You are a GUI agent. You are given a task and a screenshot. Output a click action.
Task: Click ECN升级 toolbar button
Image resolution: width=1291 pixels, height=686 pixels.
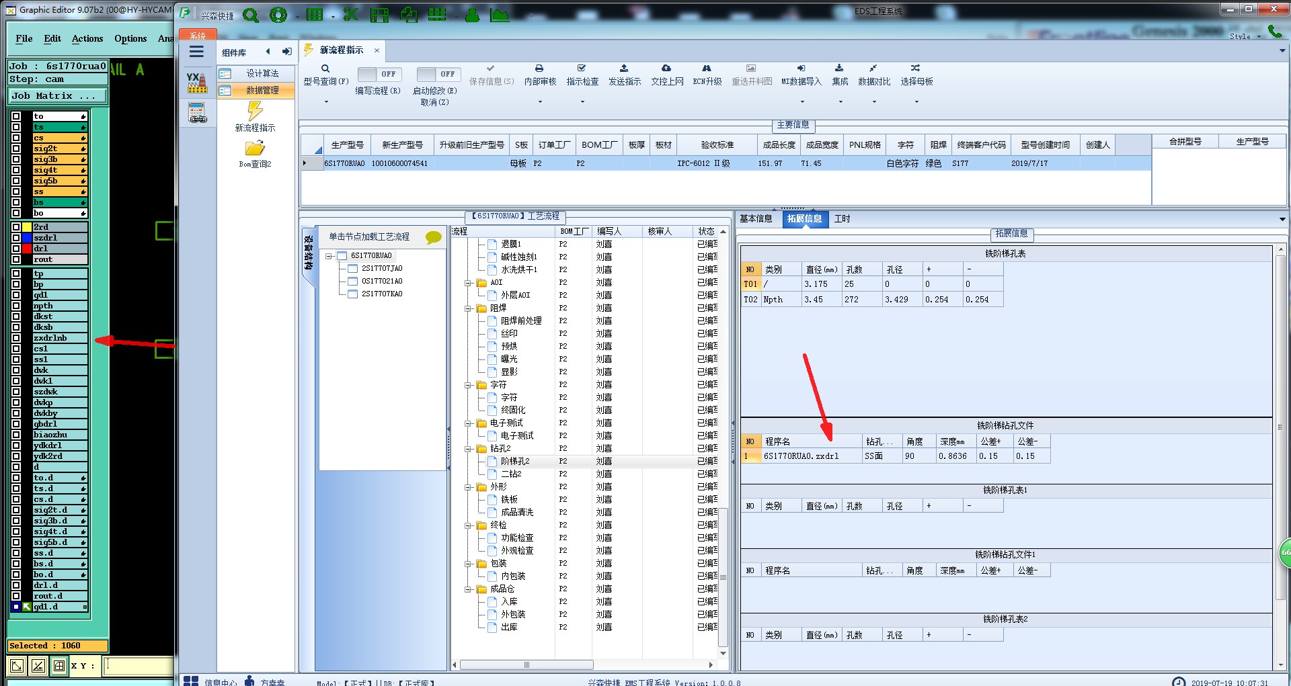[707, 75]
